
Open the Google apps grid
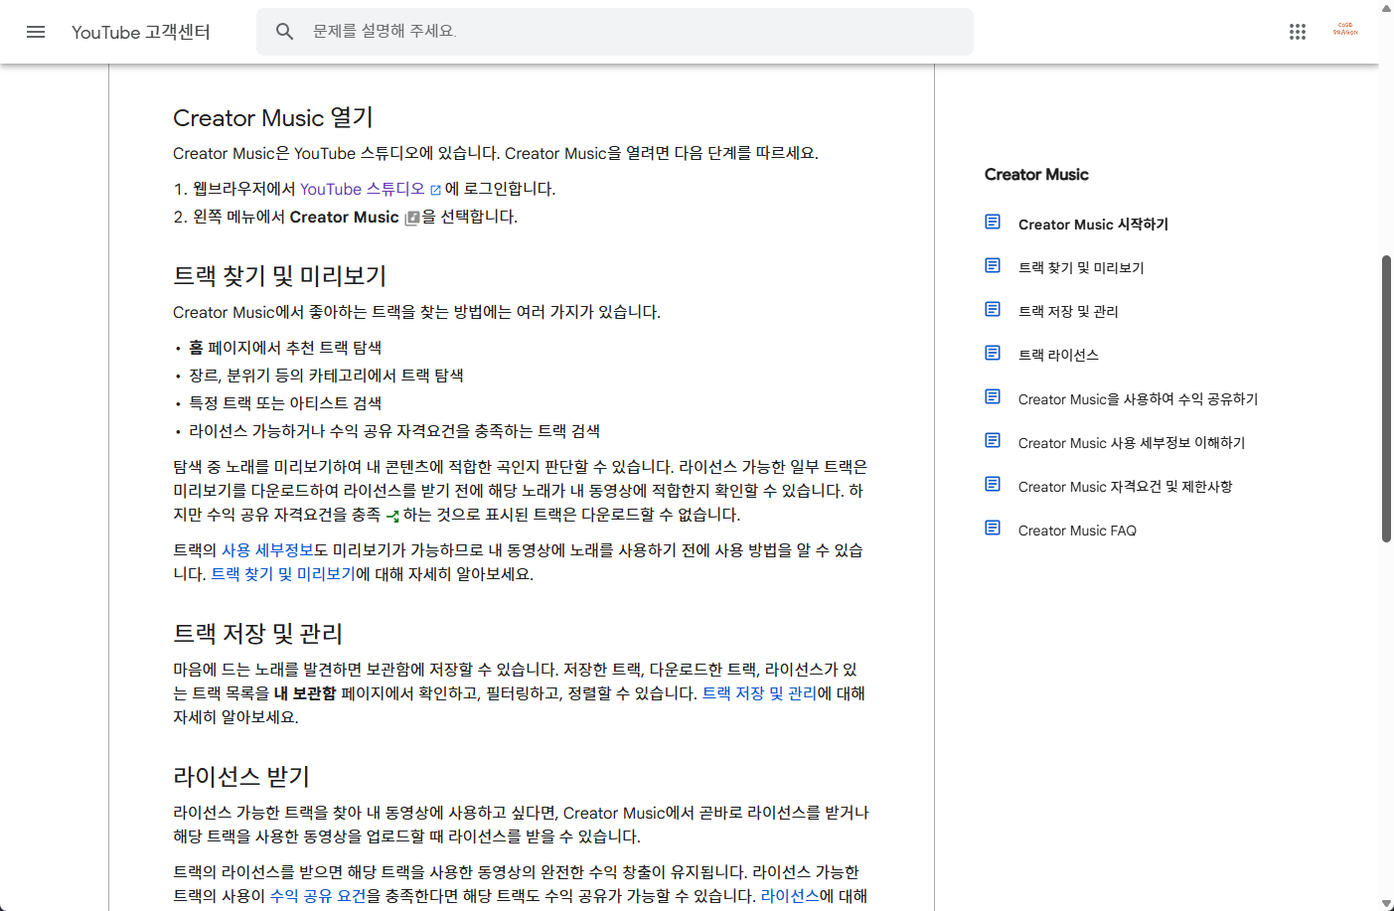(x=1298, y=32)
